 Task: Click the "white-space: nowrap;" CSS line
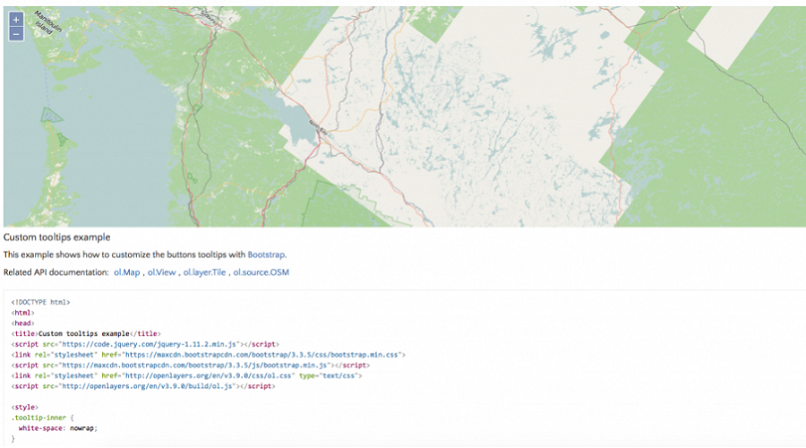click(57, 428)
